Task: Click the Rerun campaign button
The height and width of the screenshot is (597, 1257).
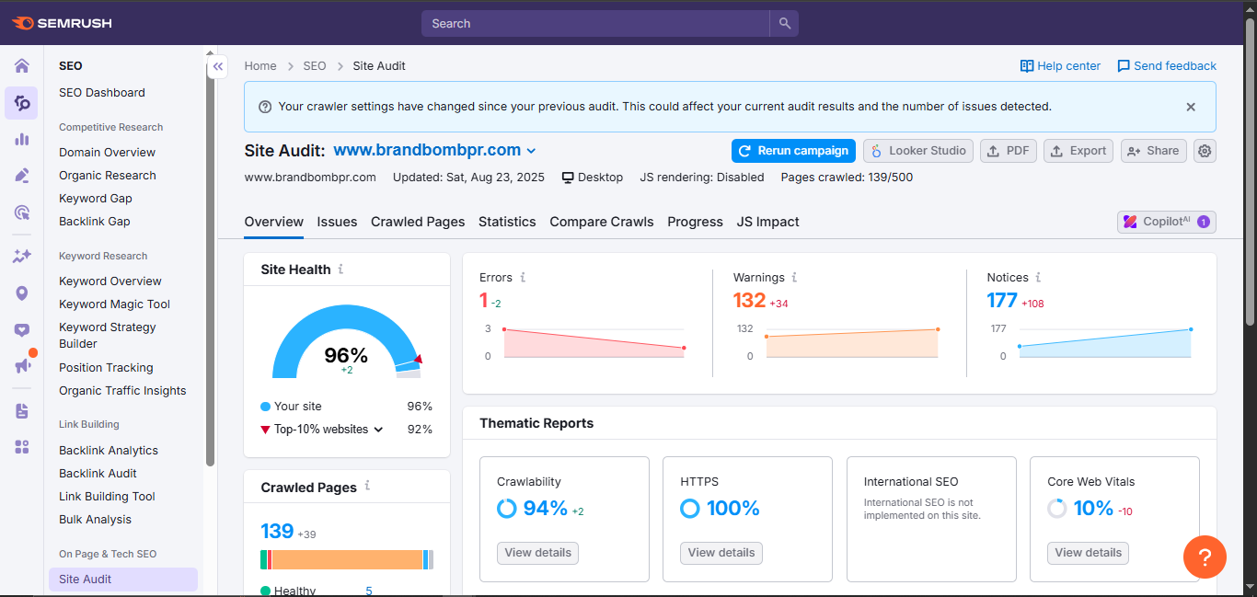Action: point(793,151)
